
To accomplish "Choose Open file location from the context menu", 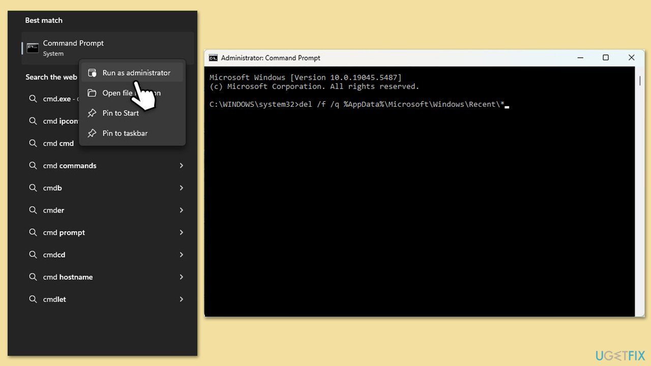I will click(132, 93).
